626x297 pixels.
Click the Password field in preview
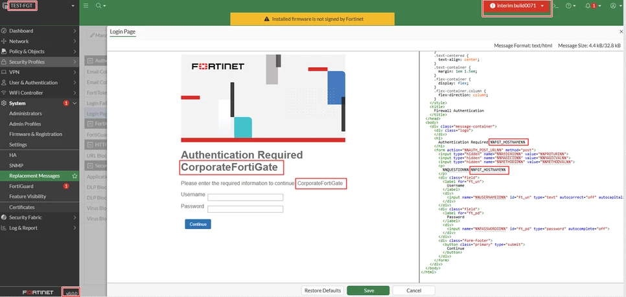[x=245, y=209]
